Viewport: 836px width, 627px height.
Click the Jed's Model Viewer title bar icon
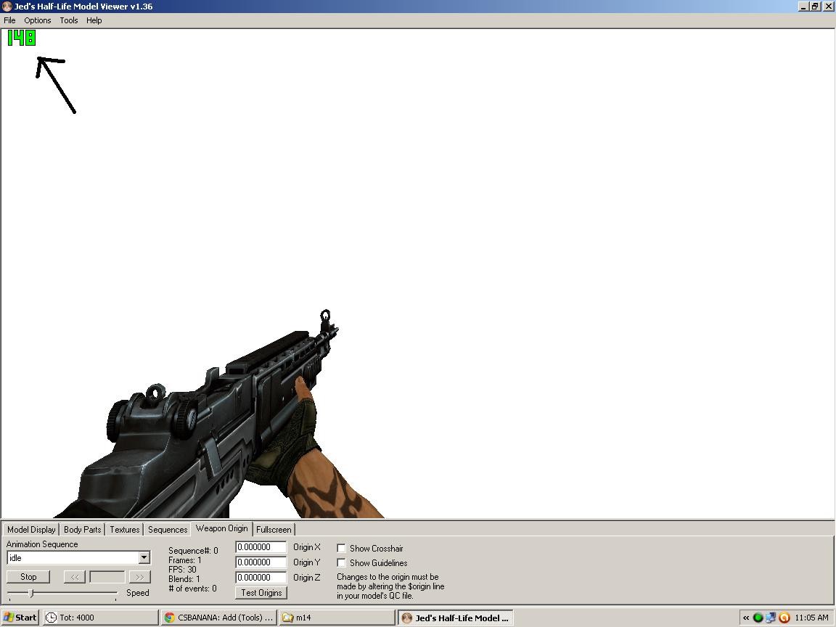(7, 7)
